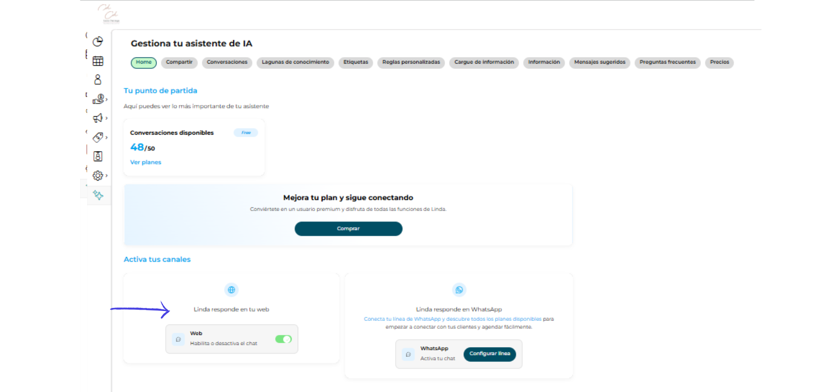Screen dimensions: 837x392
Task: Follow the Conecta tu línea de WhatsApp link
Action: pos(452,319)
